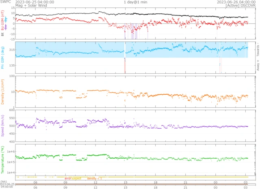Click the "density < 1" legend item
260x189 pixels.
tap(94, 178)
